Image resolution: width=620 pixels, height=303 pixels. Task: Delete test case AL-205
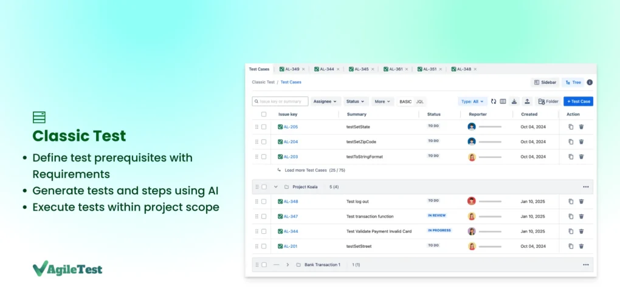pos(581,127)
